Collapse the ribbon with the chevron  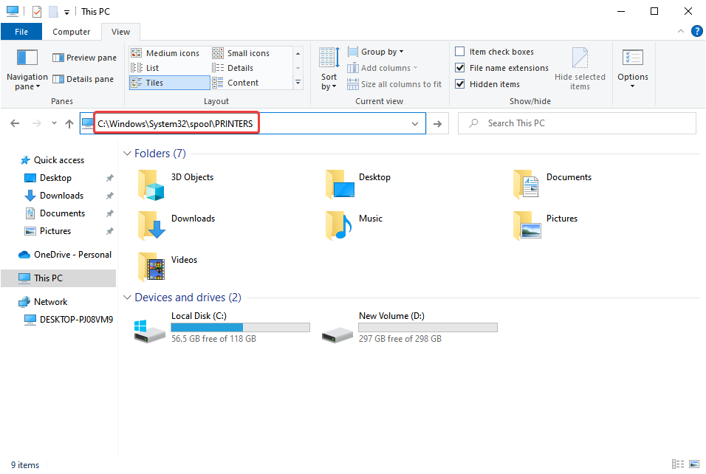point(680,31)
